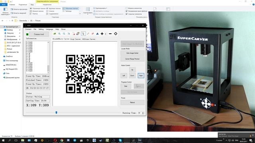Select Desktop in Explorer sidebar
Screen dimensions: 255x143
[10, 30]
